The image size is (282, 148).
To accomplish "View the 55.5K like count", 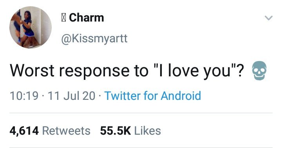I will click(x=116, y=131).
